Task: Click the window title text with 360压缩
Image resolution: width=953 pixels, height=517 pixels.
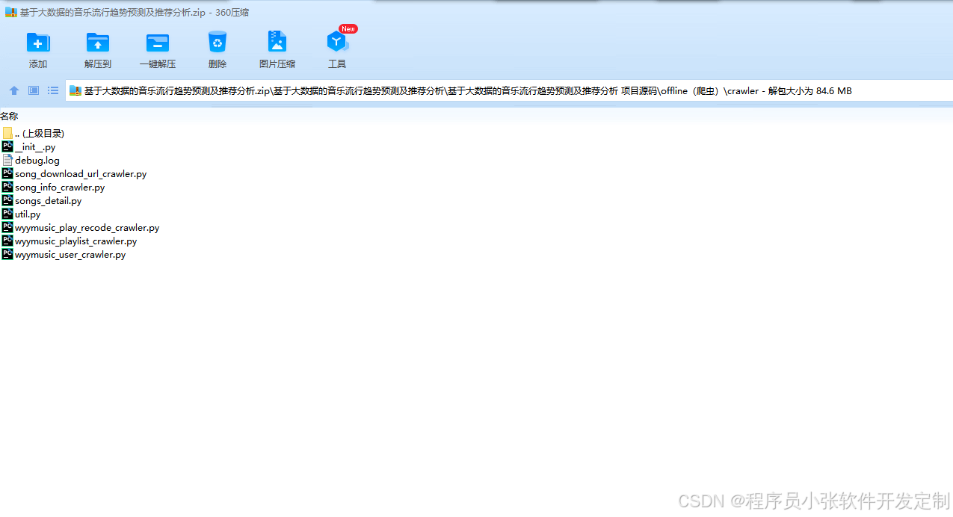Action: point(135,12)
